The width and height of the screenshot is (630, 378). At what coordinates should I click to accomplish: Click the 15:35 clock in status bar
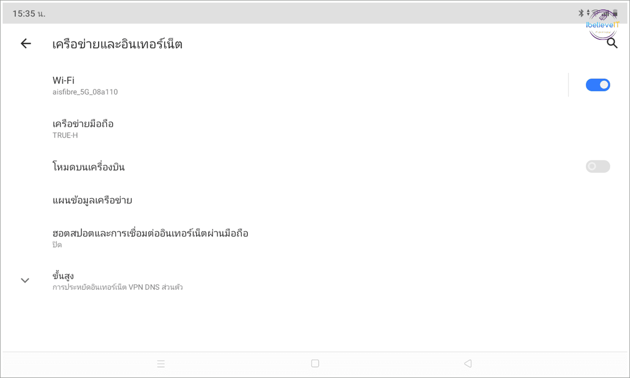click(x=29, y=14)
